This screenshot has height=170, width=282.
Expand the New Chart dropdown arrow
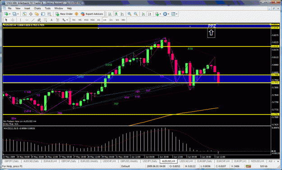pos(9,14)
